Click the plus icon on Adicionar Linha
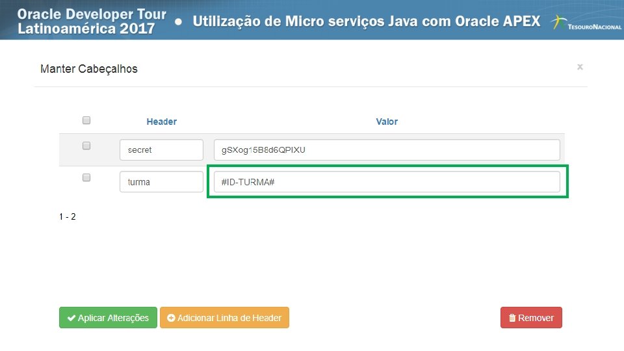Image resolution: width=624 pixels, height=351 pixels. pos(172,318)
